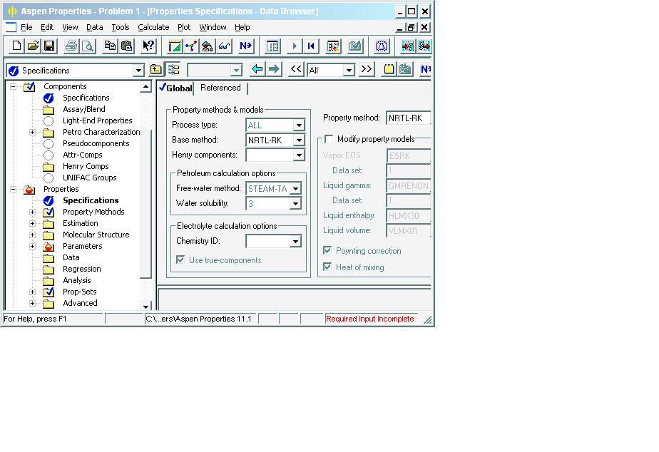Click the Print Preview icon

click(x=88, y=46)
